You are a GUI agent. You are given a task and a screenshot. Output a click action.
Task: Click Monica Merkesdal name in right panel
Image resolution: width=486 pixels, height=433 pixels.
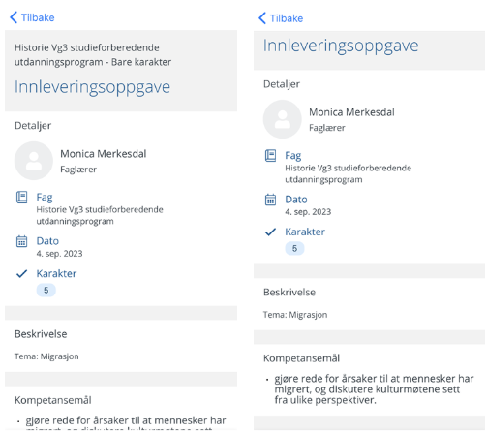click(351, 112)
